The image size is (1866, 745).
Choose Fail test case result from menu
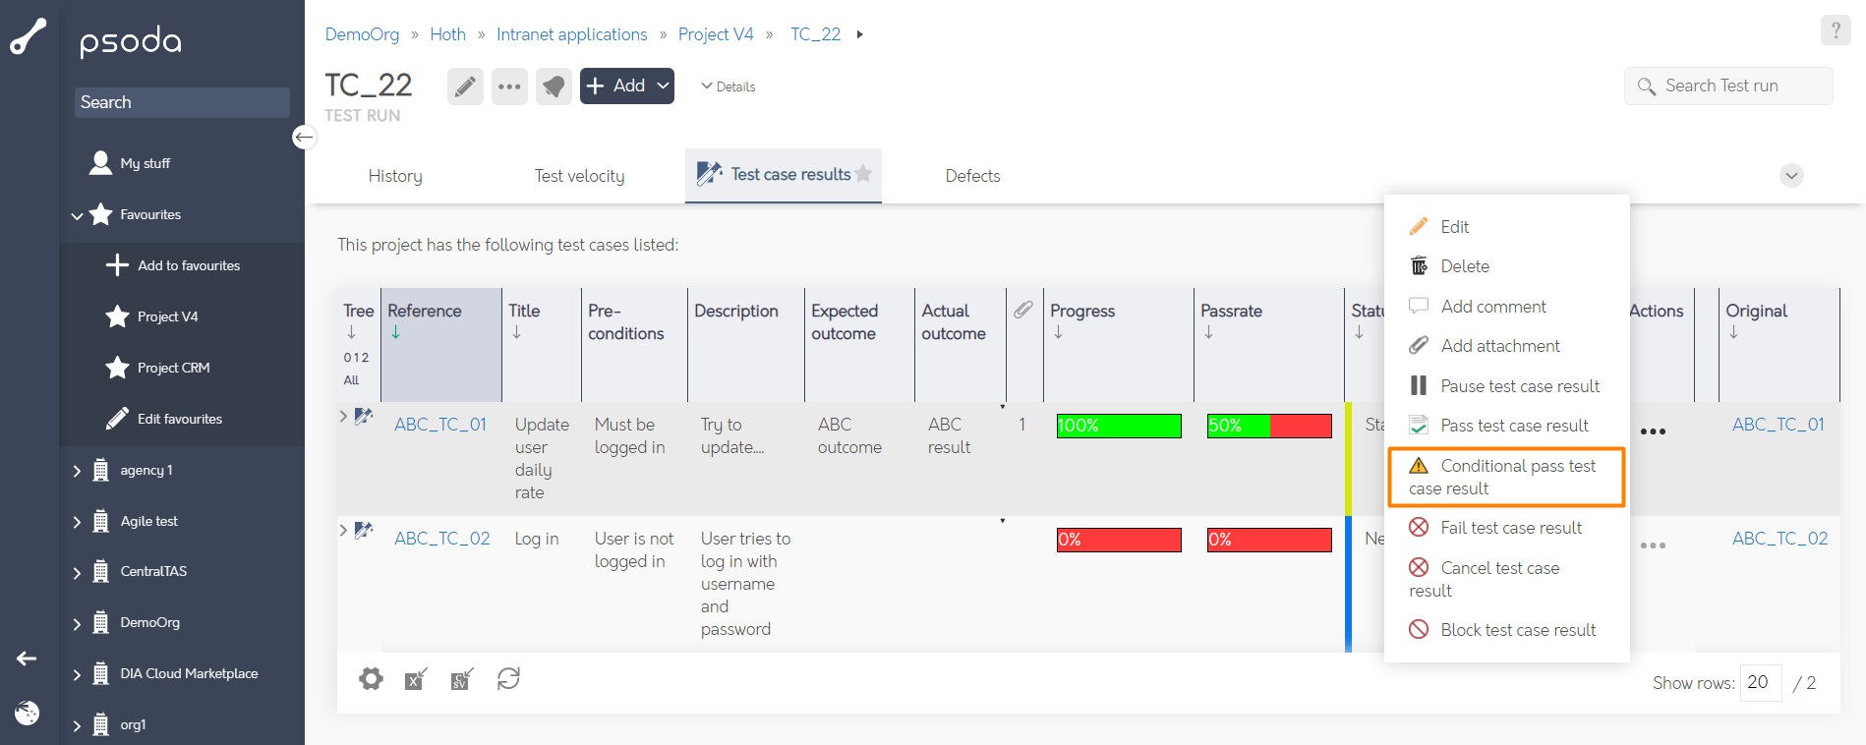(x=1510, y=528)
